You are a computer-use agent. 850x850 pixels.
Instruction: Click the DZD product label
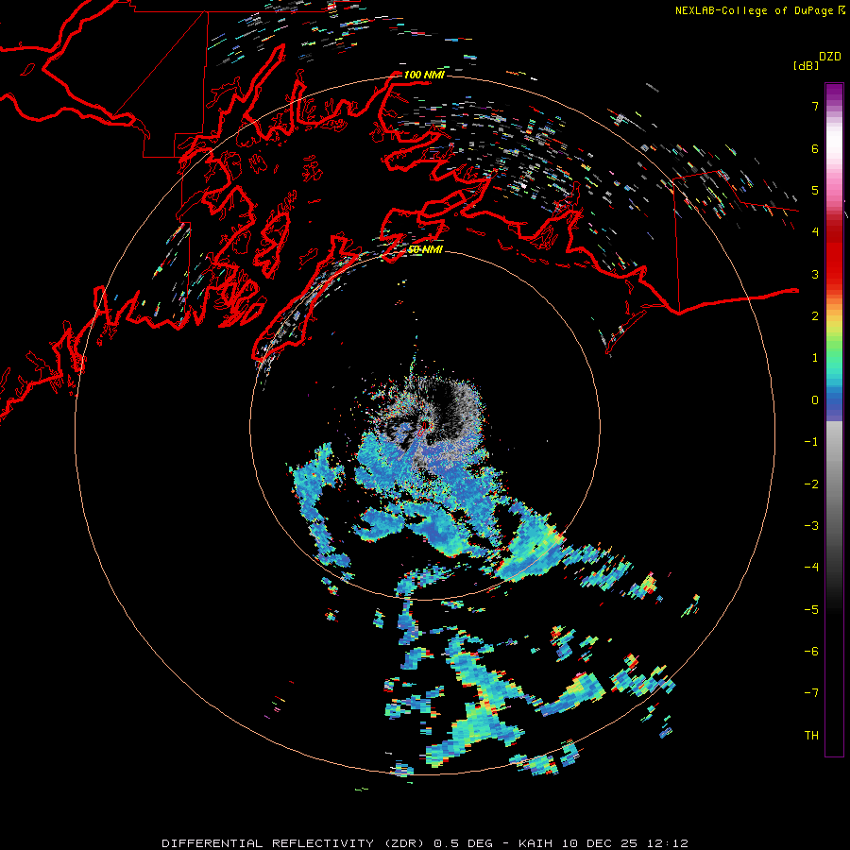(x=830, y=57)
